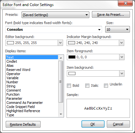The height and width of the screenshot is (133, 135).
Task: Expand Indicator Margin background color list
Action: coord(121,43)
